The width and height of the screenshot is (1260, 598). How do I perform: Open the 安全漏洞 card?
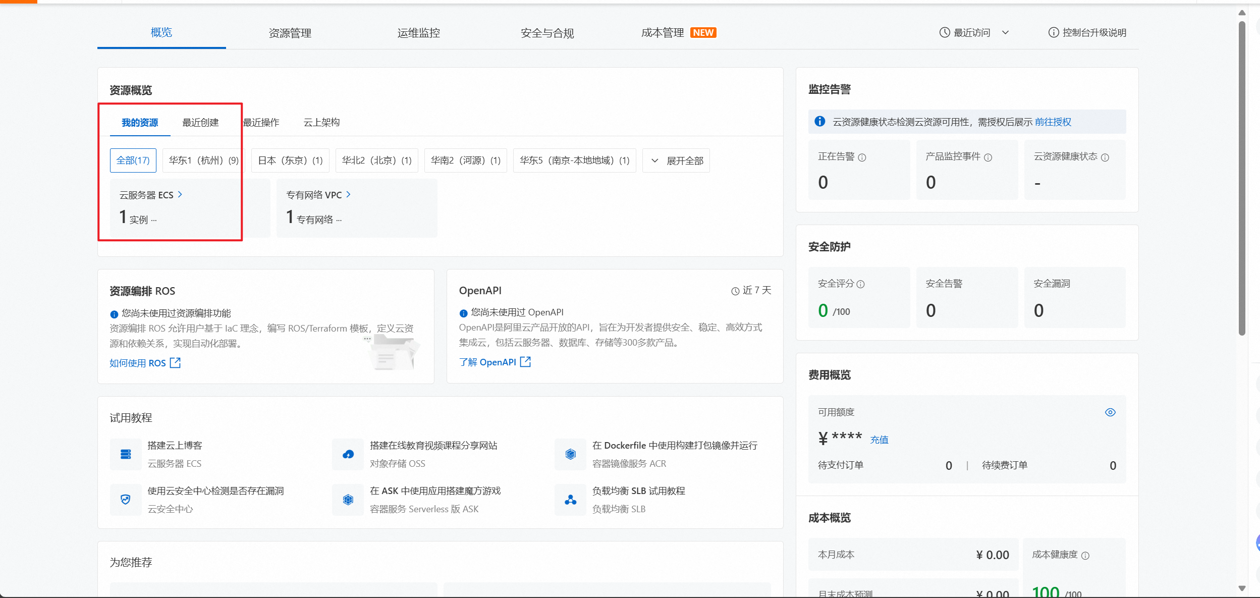point(1075,298)
